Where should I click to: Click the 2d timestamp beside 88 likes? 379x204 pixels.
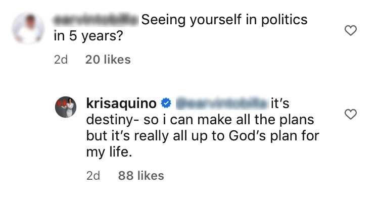click(93, 176)
